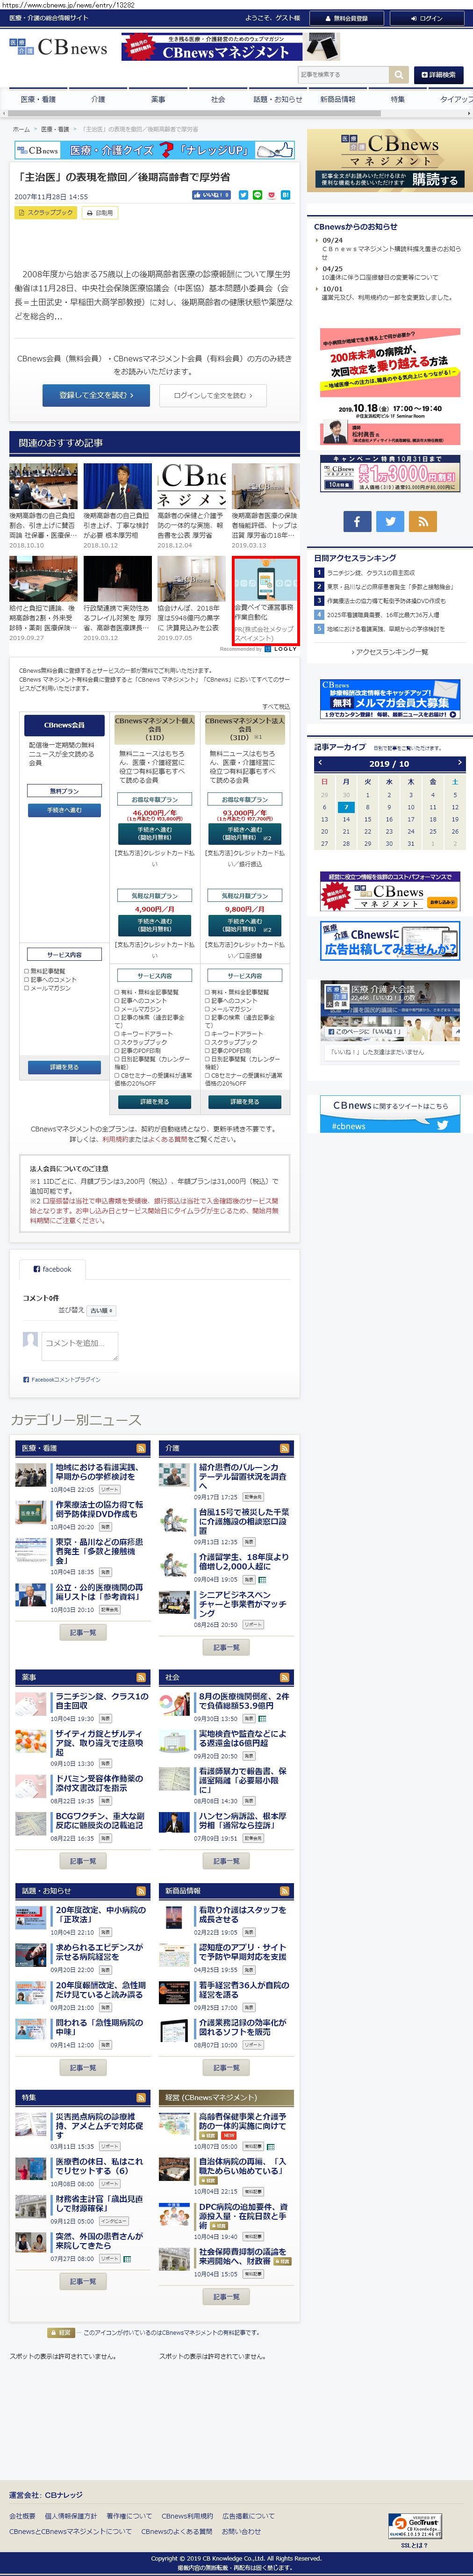Open article BCGワクチン、重大な副反応に髄膜炎の記載追記
Screen dimensions: 473x2576
98,1820
